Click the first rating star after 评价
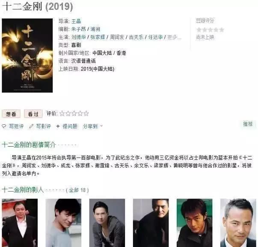The height and width of the screenshot is (247, 258). 62,114
